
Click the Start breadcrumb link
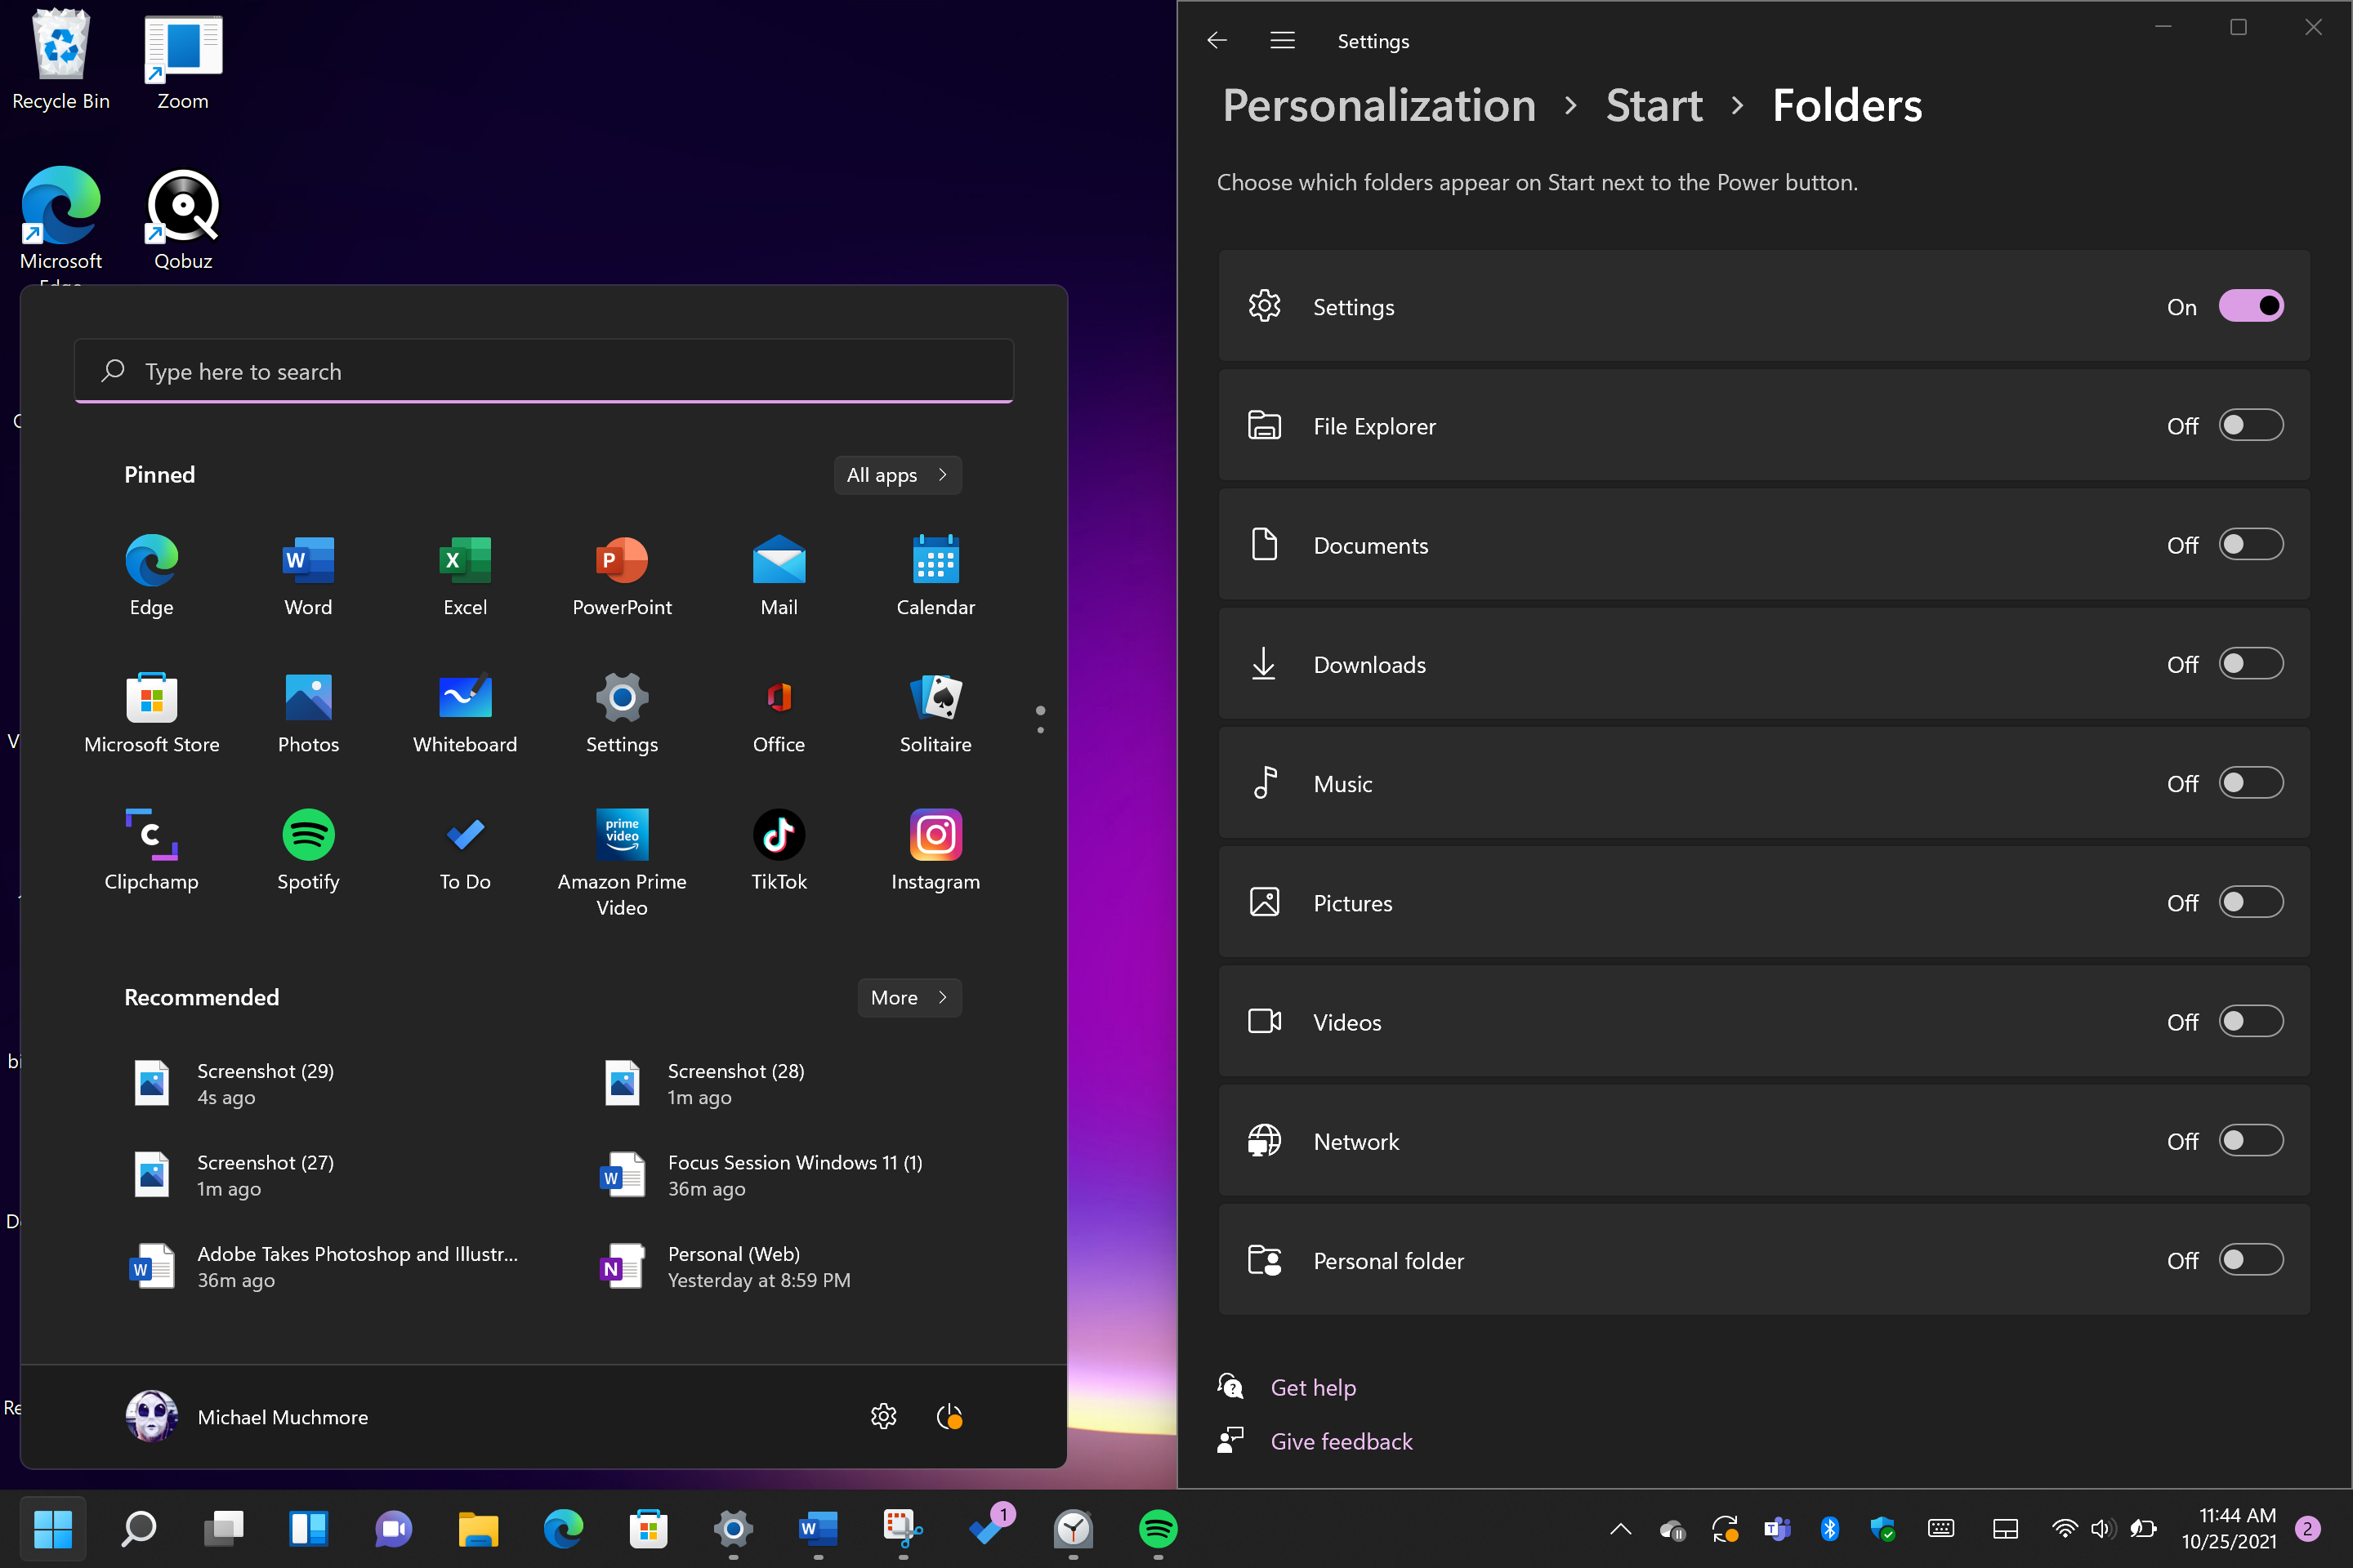click(1653, 105)
